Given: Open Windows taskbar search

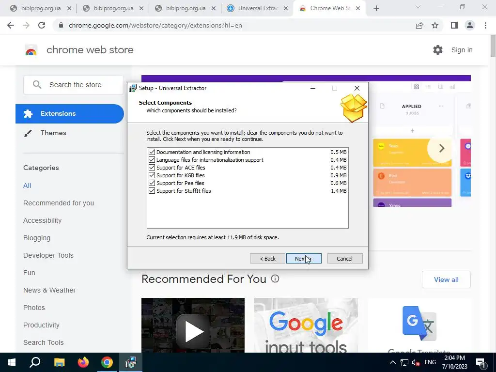Looking at the screenshot, I should click(x=35, y=362).
